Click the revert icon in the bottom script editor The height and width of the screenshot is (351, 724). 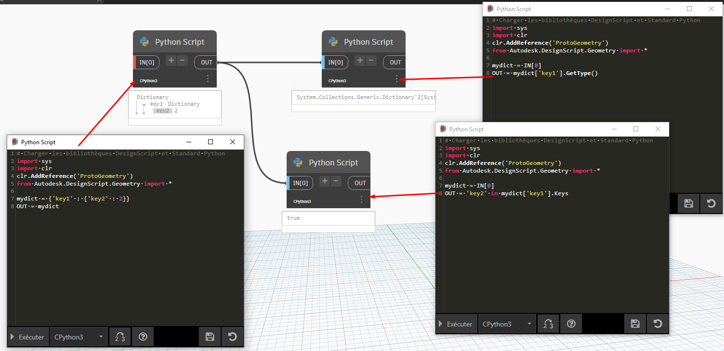232,337
